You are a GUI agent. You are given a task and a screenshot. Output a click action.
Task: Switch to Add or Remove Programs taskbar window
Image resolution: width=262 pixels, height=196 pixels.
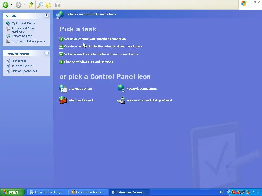tap(47, 192)
